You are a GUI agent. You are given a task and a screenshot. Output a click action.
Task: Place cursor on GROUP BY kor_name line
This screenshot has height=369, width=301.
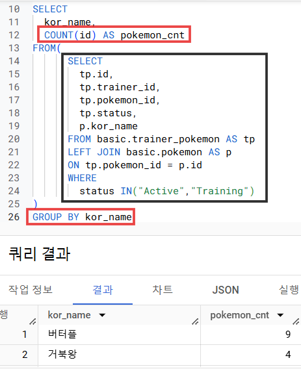coord(82,217)
